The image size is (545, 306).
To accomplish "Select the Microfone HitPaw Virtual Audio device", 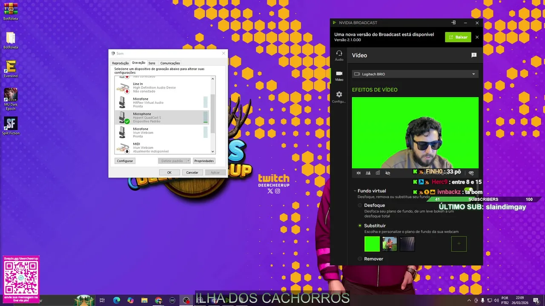I will pos(162,102).
